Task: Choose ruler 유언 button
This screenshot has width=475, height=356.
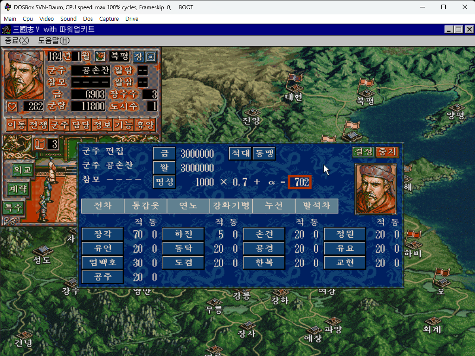Action: click(103, 248)
